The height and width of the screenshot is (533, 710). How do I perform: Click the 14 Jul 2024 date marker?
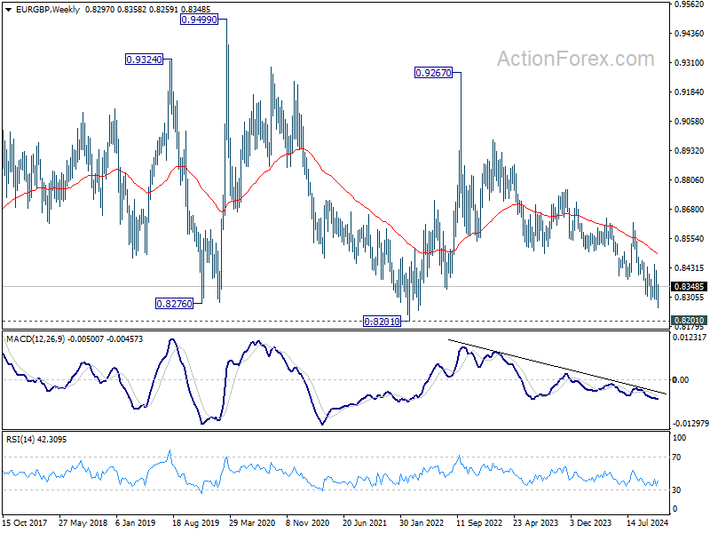point(648,522)
